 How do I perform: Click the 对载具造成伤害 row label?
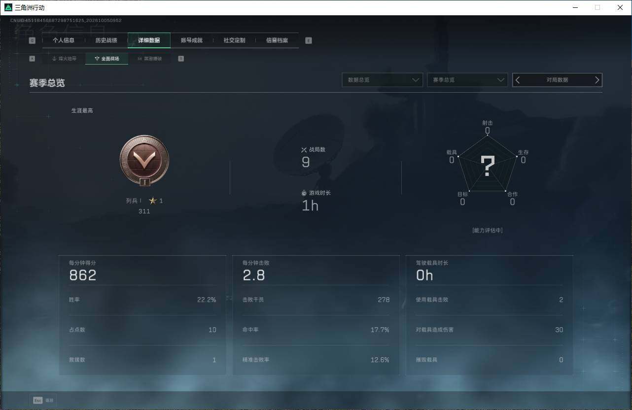435,330
